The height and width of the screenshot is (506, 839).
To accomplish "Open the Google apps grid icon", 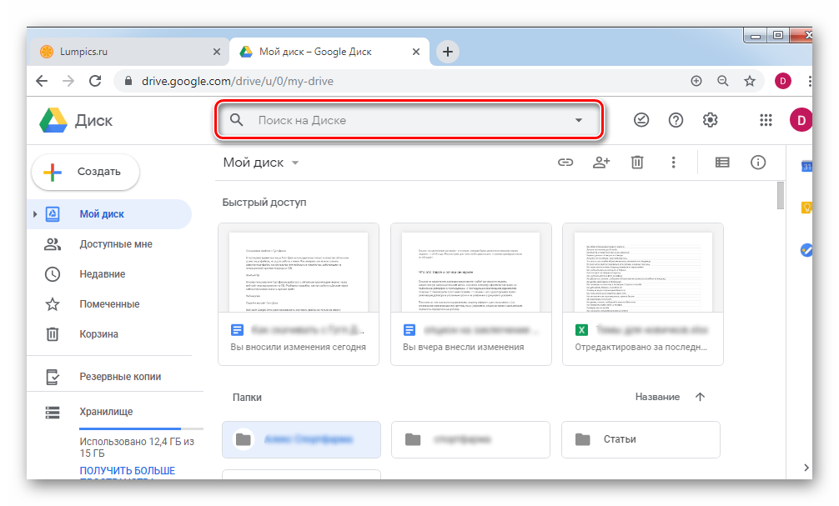I will 766,120.
